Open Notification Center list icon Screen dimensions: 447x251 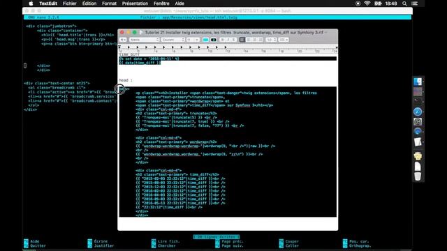click(x=415, y=3)
